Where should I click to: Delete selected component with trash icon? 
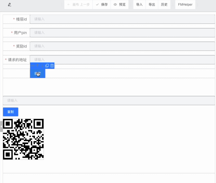(x=52, y=66)
